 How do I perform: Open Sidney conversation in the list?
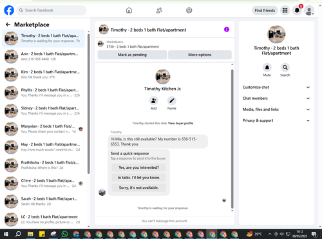43,111
